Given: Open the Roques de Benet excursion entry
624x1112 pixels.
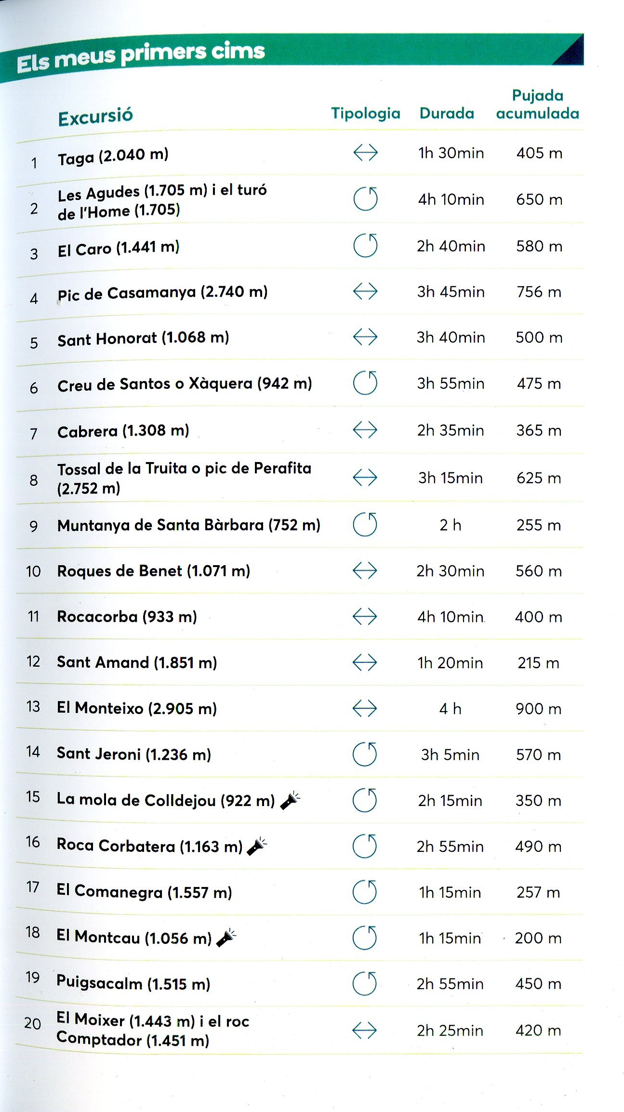Looking at the screenshot, I should pyautogui.click(x=153, y=571).
